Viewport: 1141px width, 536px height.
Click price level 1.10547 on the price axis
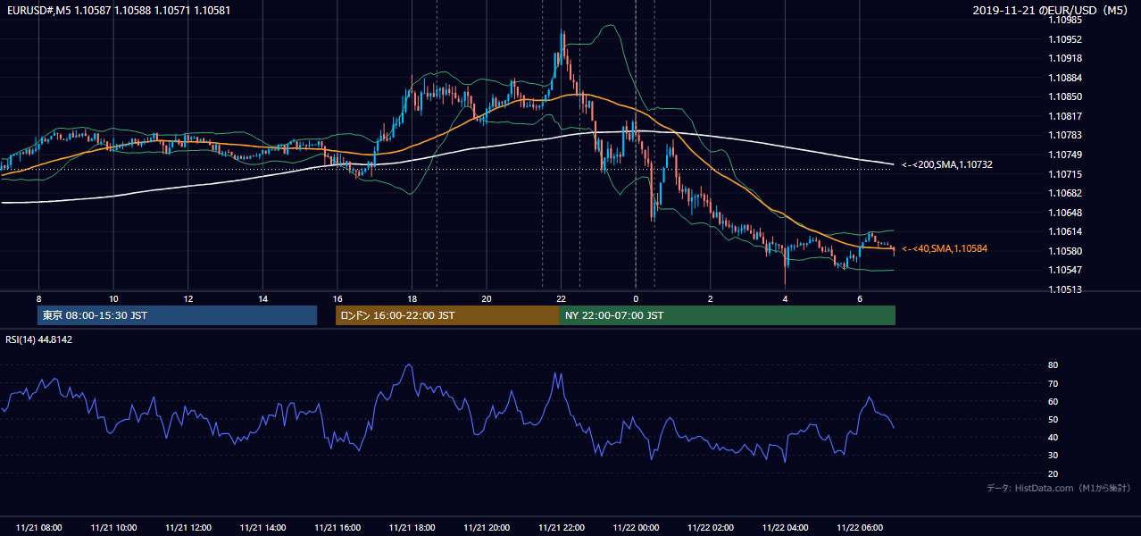click(1064, 270)
